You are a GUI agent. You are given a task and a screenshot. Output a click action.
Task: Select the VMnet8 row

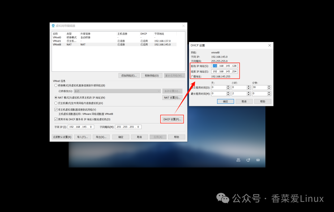114,45
